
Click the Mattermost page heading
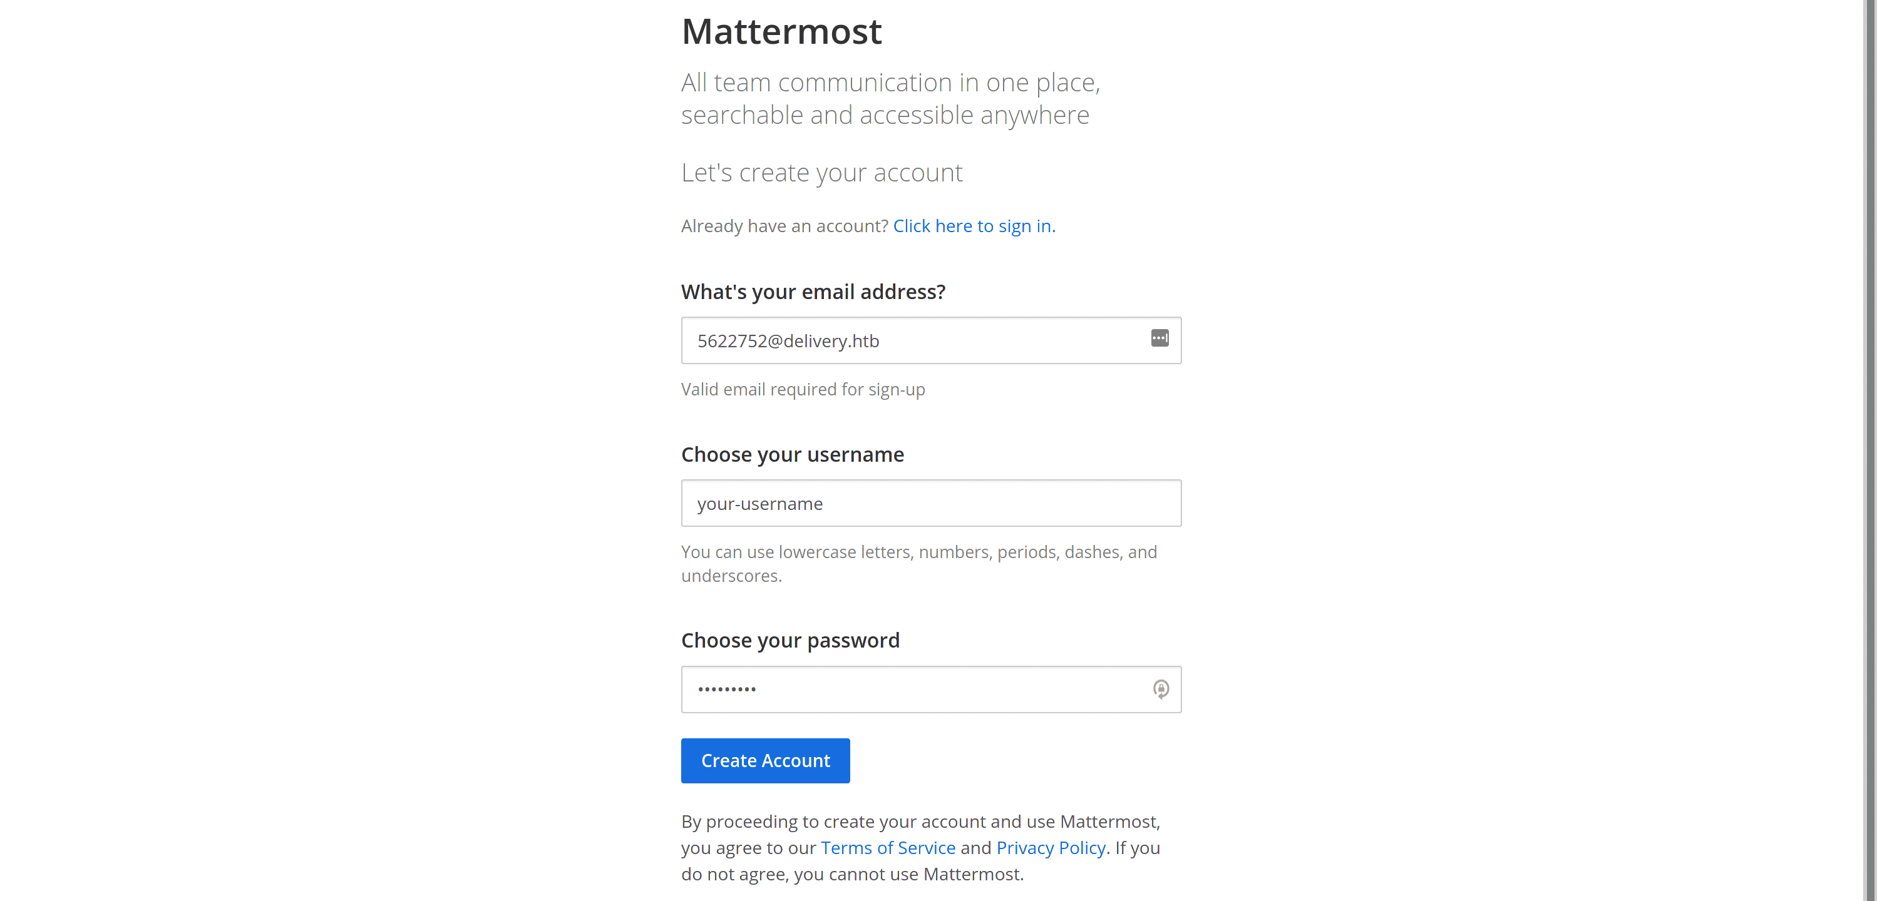[781, 31]
